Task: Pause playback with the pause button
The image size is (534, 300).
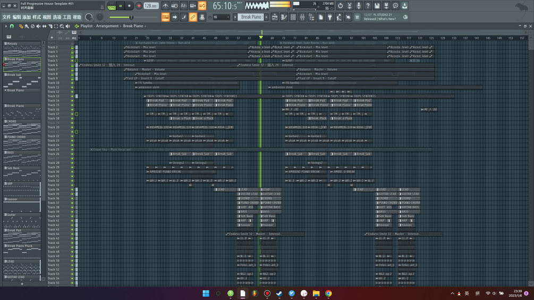Action: pyautogui.click(x=121, y=5)
